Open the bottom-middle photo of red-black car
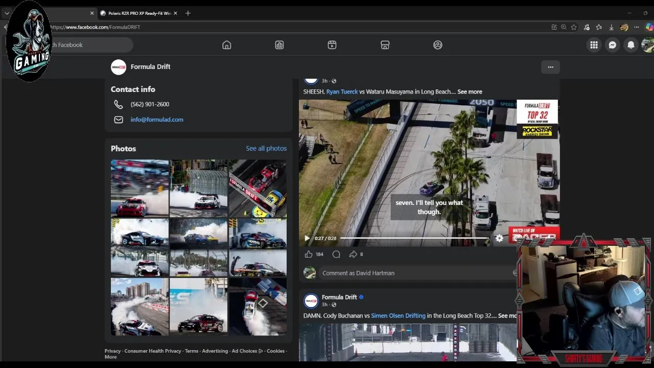The height and width of the screenshot is (368, 654). point(199,307)
